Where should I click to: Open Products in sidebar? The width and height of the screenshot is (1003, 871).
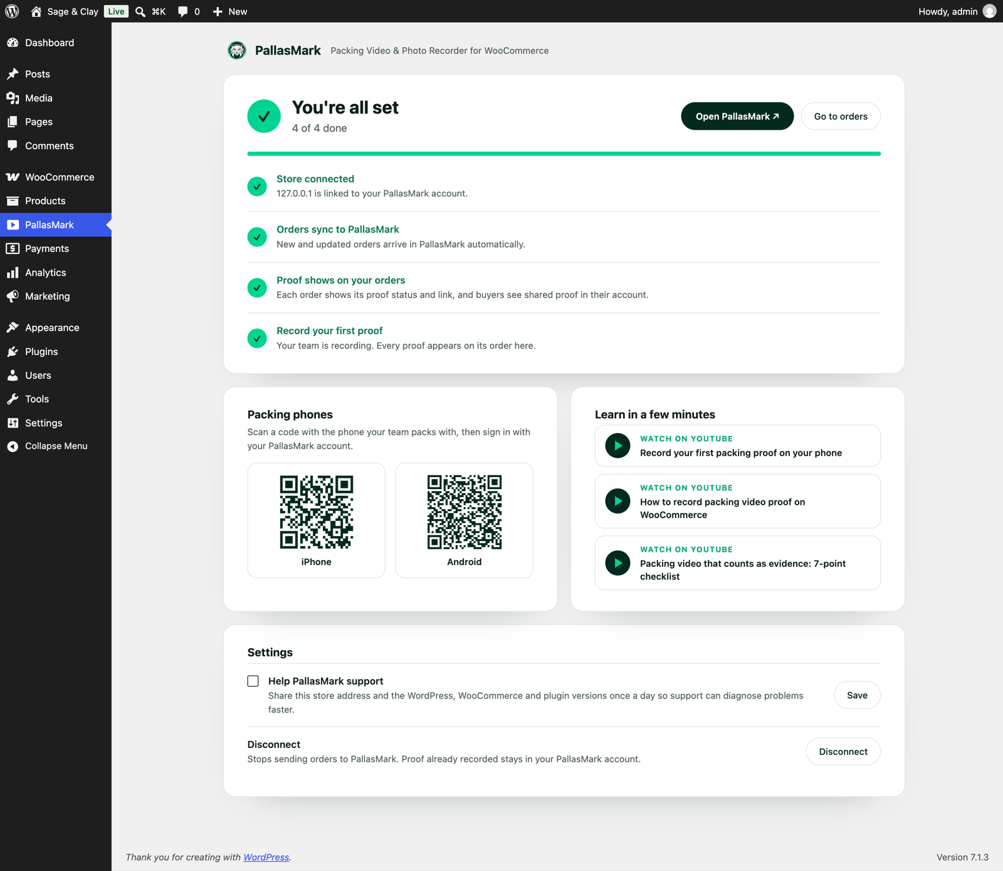(56, 201)
